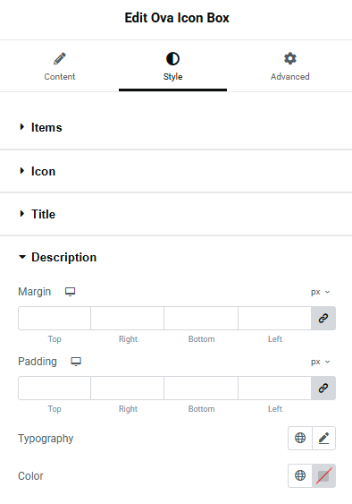The height and width of the screenshot is (504, 352).
Task: Open global colors globe for Color
Action: pyautogui.click(x=300, y=475)
